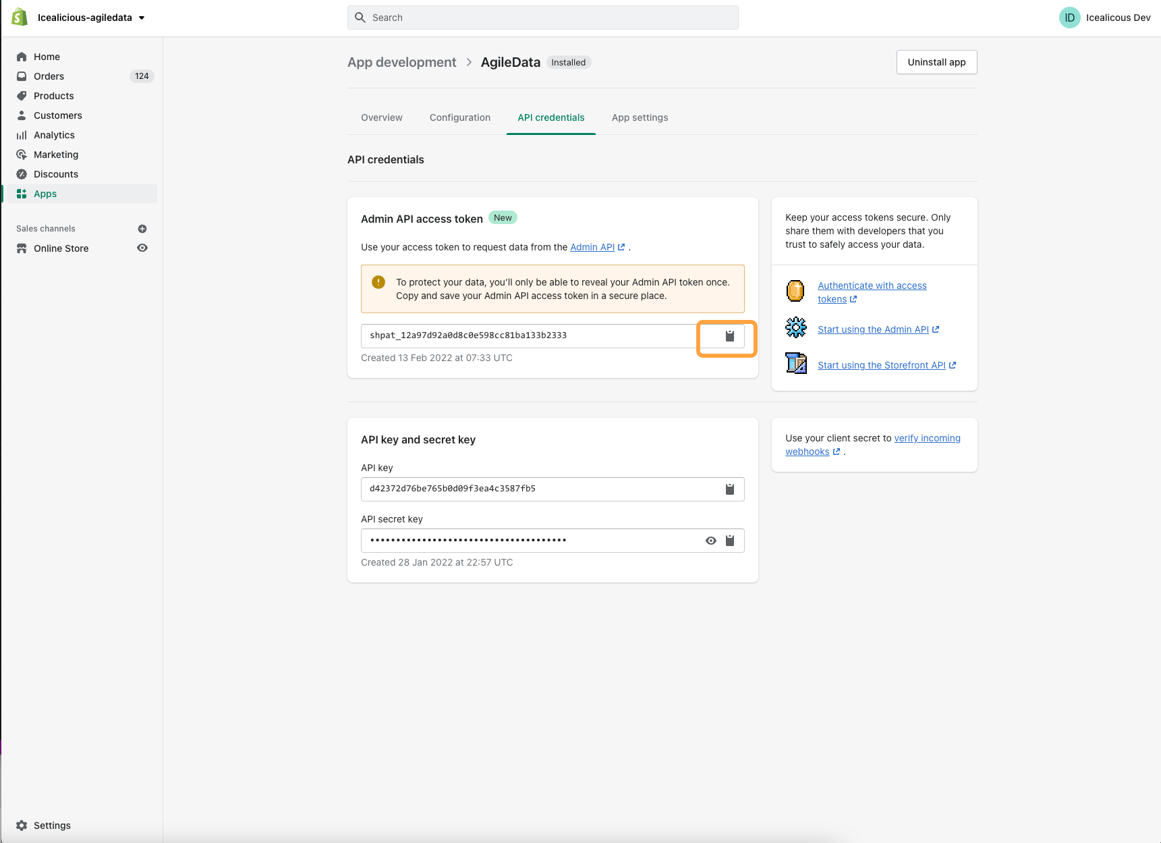The width and height of the screenshot is (1161, 843).
Task: Click the Apps icon in sidebar
Action: click(x=22, y=194)
